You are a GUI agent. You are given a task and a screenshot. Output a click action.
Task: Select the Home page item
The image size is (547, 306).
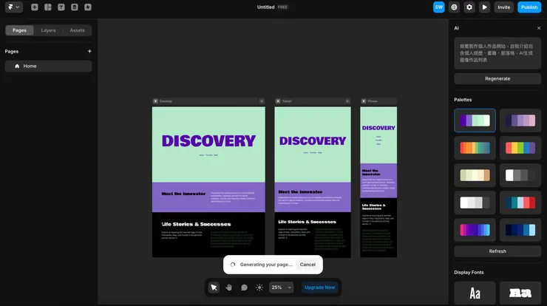tap(49, 66)
